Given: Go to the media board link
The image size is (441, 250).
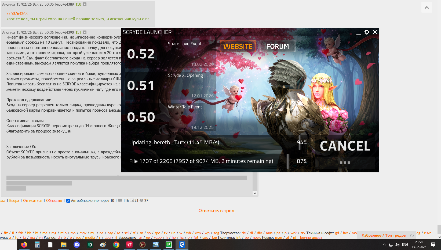Looking at the screenshot, I should (x=90, y=237).
